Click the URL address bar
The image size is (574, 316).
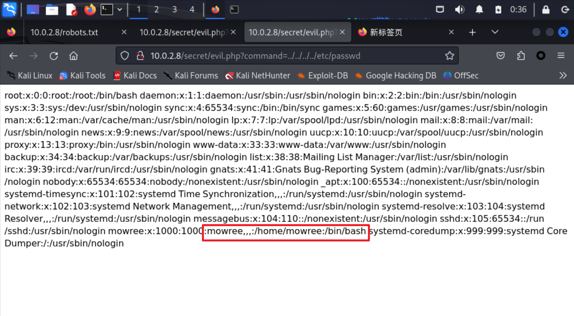tap(287, 56)
